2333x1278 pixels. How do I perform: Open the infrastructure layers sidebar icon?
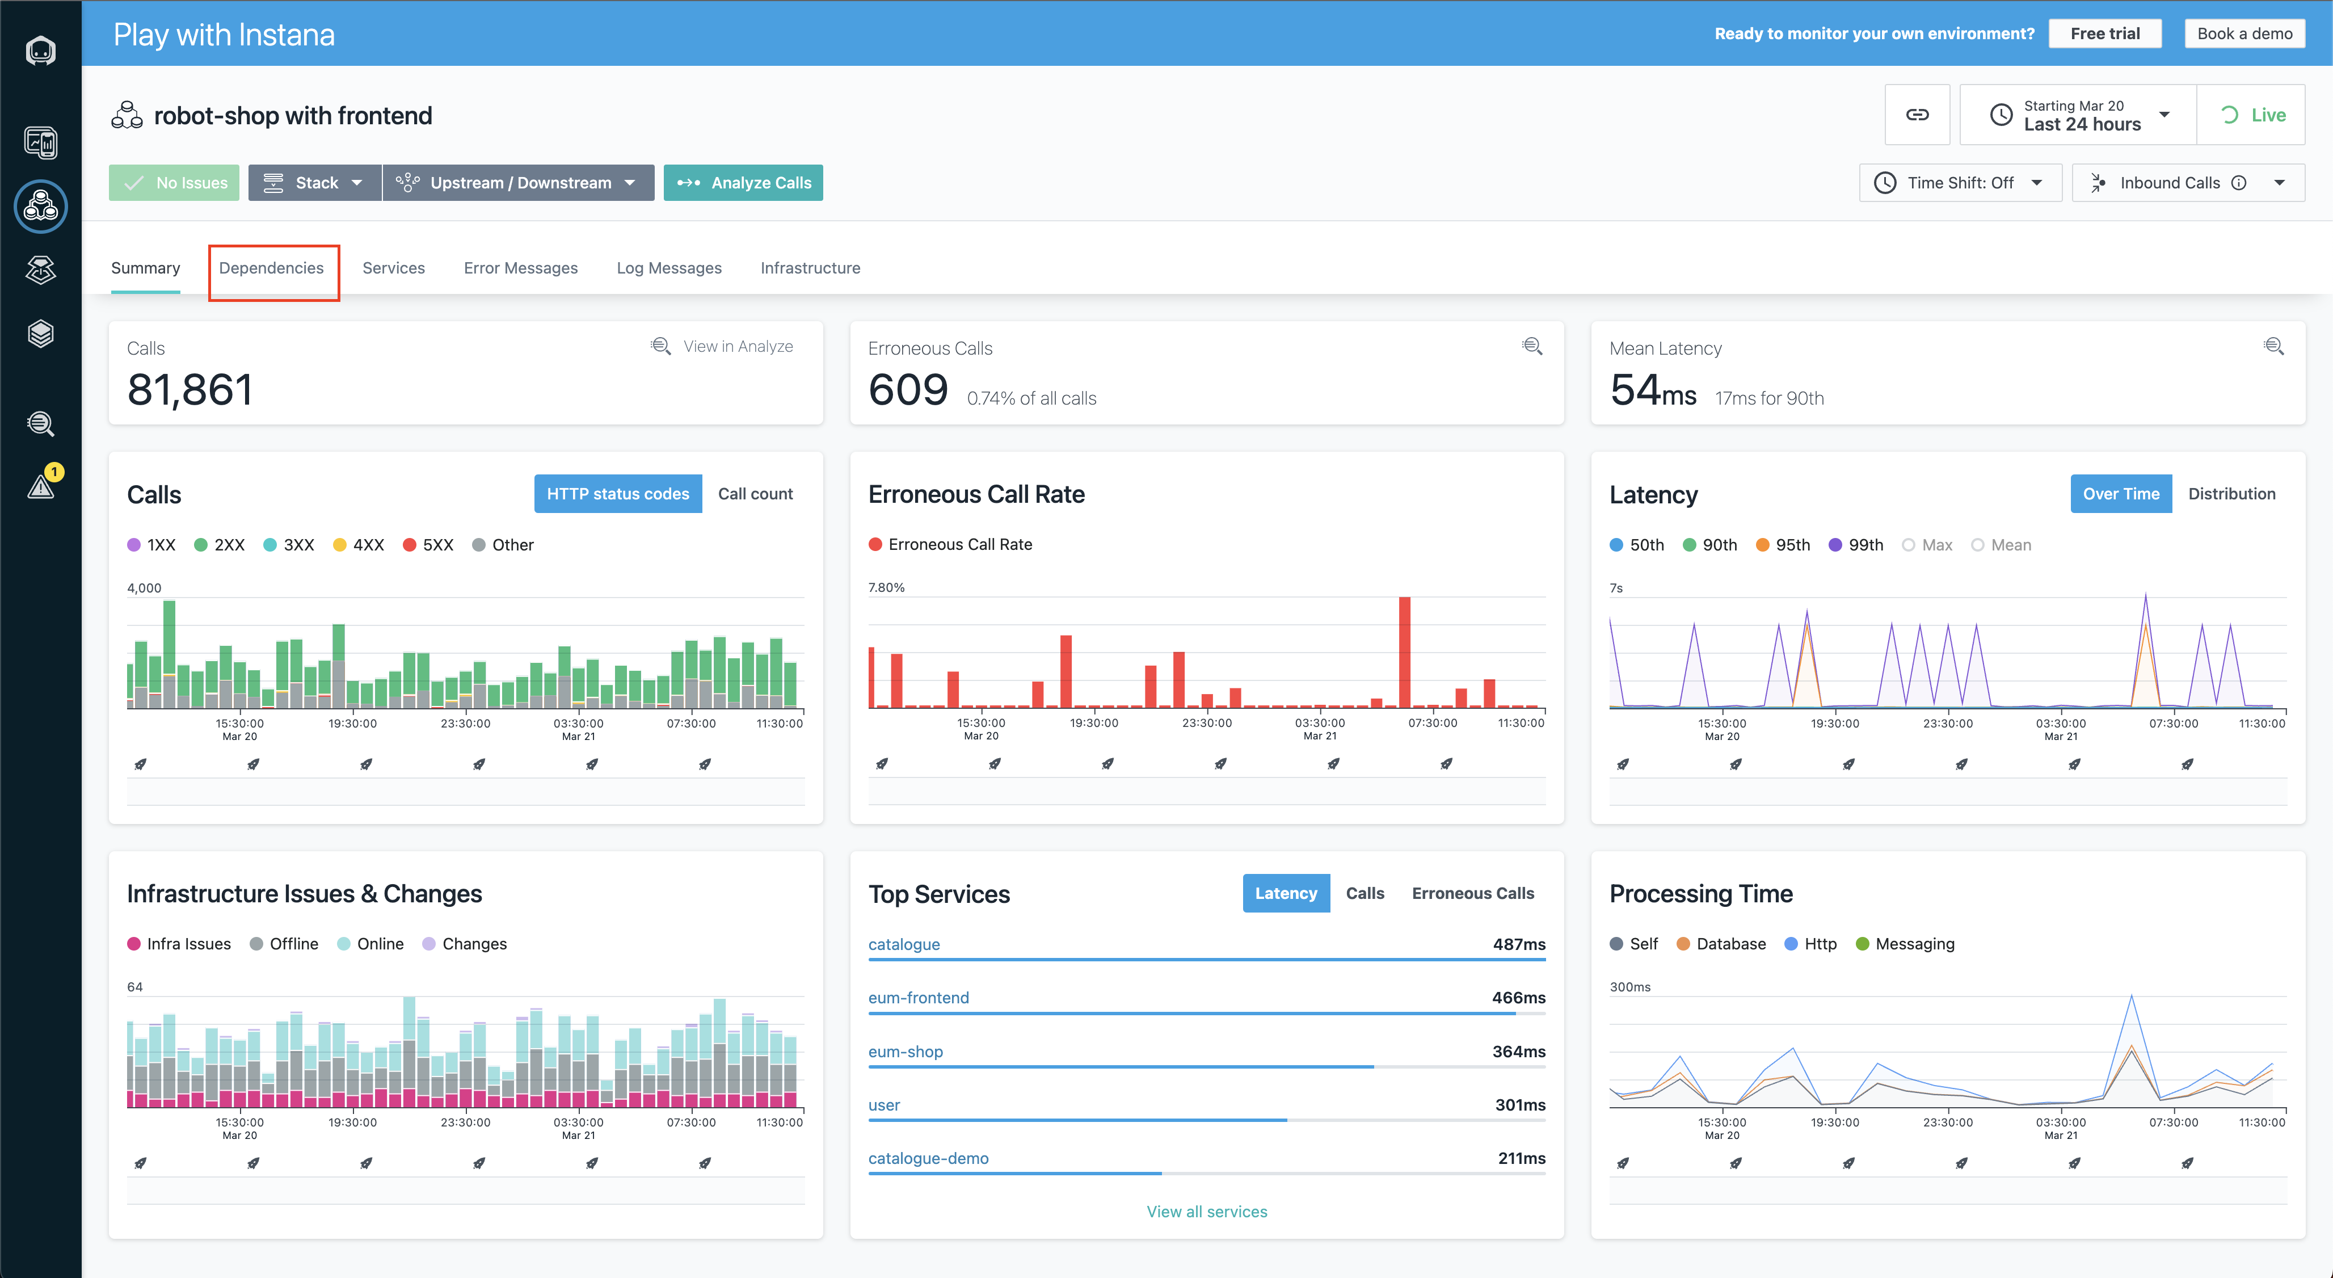(41, 333)
